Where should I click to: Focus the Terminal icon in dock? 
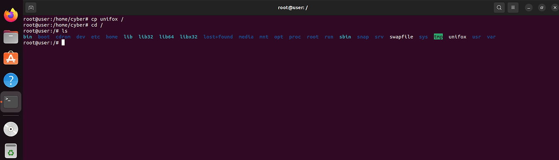click(11, 102)
